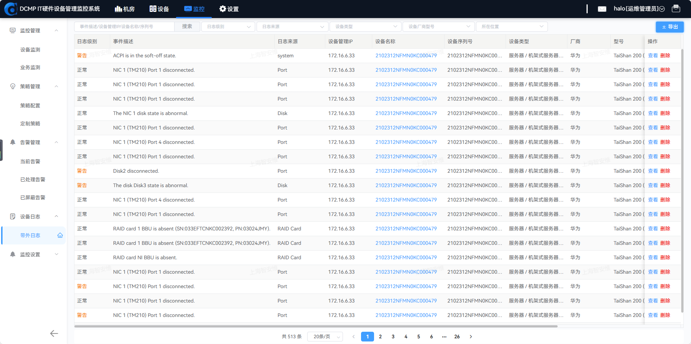Open 设备监测 in the sidebar
This screenshot has height=344, width=691.
pyautogui.click(x=30, y=50)
